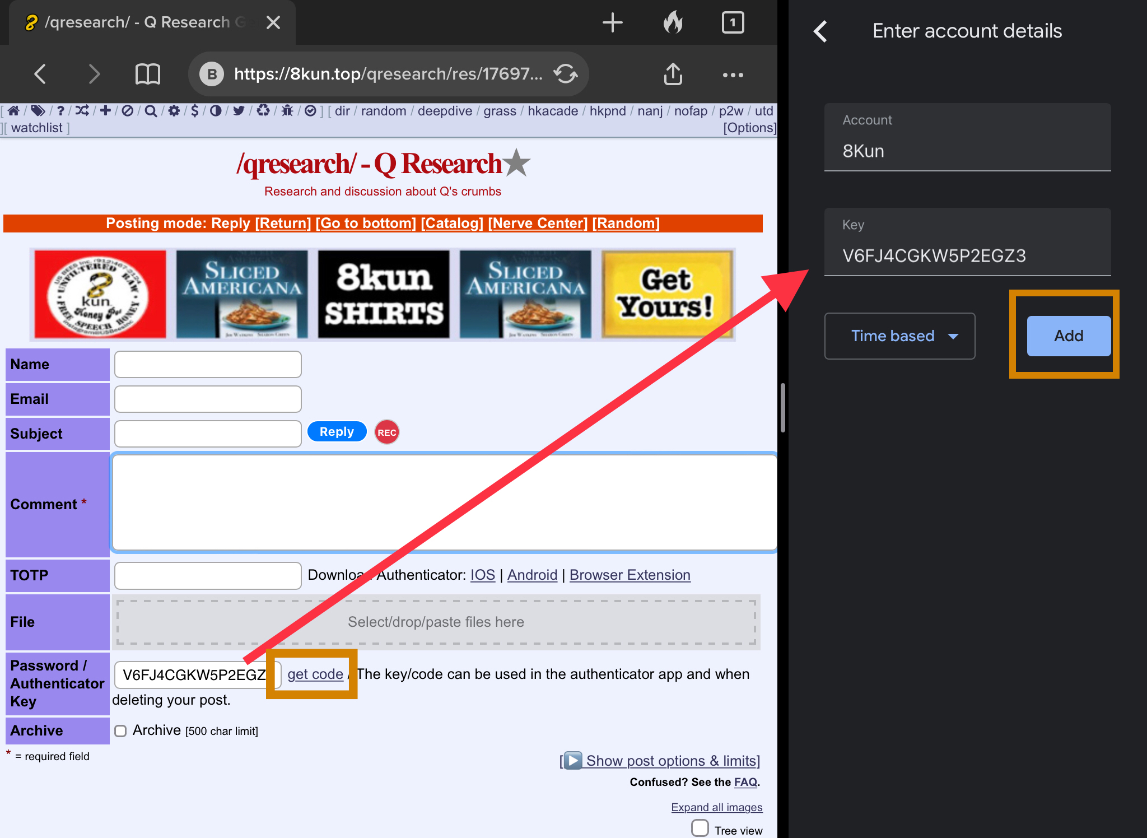Open the 'deepdive' board link
This screenshot has width=1147, height=838.
pyautogui.click(x=445, y=111)
